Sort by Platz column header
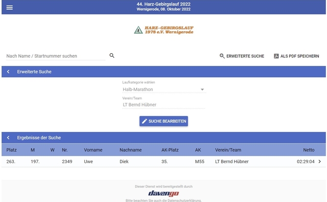This screenshot has width=327, height=202. coord(11,150)
